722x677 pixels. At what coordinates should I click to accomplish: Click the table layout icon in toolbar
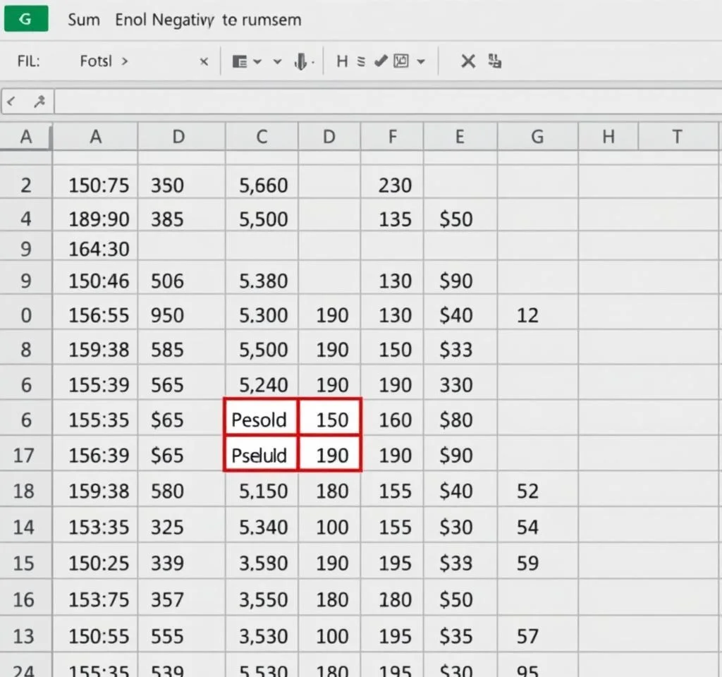click(240, 62)
